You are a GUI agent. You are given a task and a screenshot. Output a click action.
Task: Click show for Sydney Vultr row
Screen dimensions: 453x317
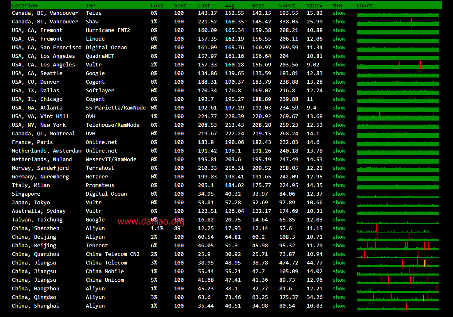[x=339, y=211]
